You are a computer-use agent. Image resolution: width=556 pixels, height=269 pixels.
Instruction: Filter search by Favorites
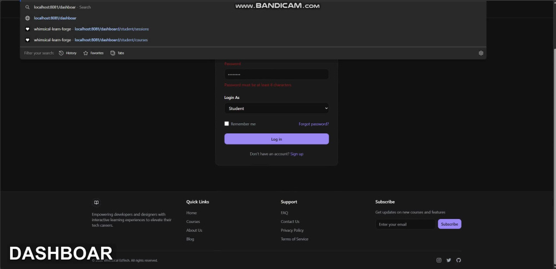pyautogui.click(x=93, y=53)
